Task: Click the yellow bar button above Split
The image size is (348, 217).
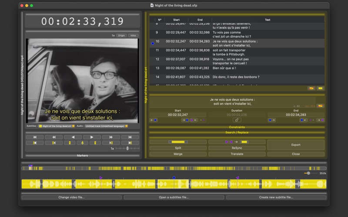Action: [178, 142]
